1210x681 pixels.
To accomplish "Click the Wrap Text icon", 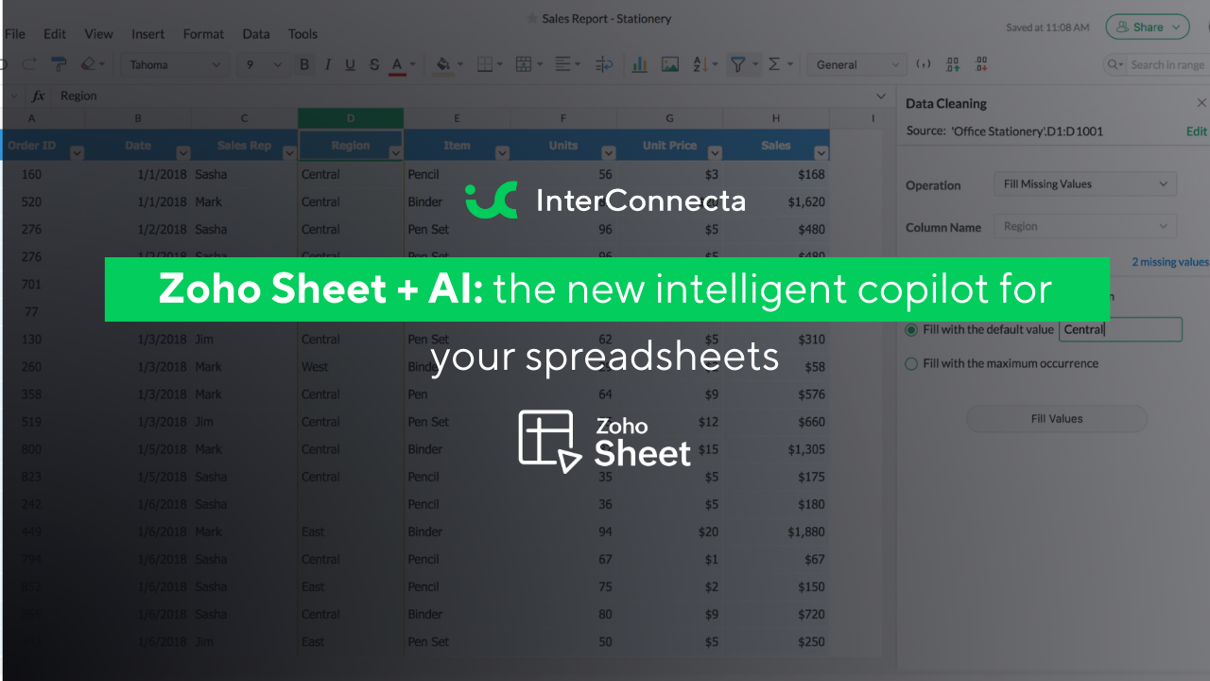I will pyautogui.click(x=604, y=64).
